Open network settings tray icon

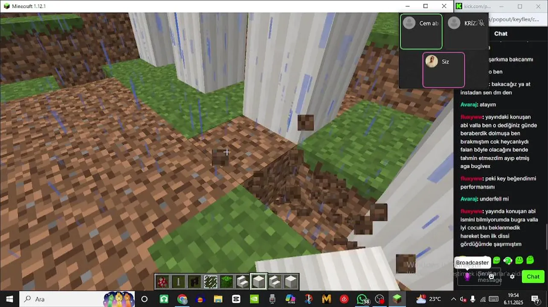click(483, 299)
